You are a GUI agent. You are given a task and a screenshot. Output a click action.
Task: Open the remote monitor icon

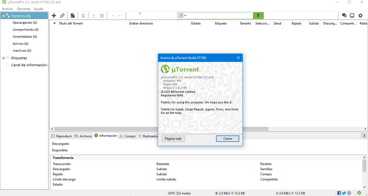[352, 16]
